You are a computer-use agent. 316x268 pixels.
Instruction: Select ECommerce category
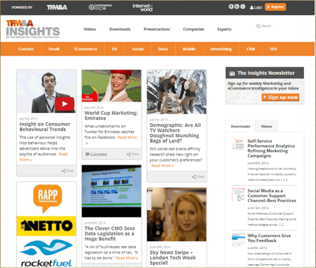(86, 49)
